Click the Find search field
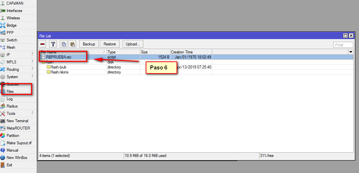359x173 pixels. (343, 45)
